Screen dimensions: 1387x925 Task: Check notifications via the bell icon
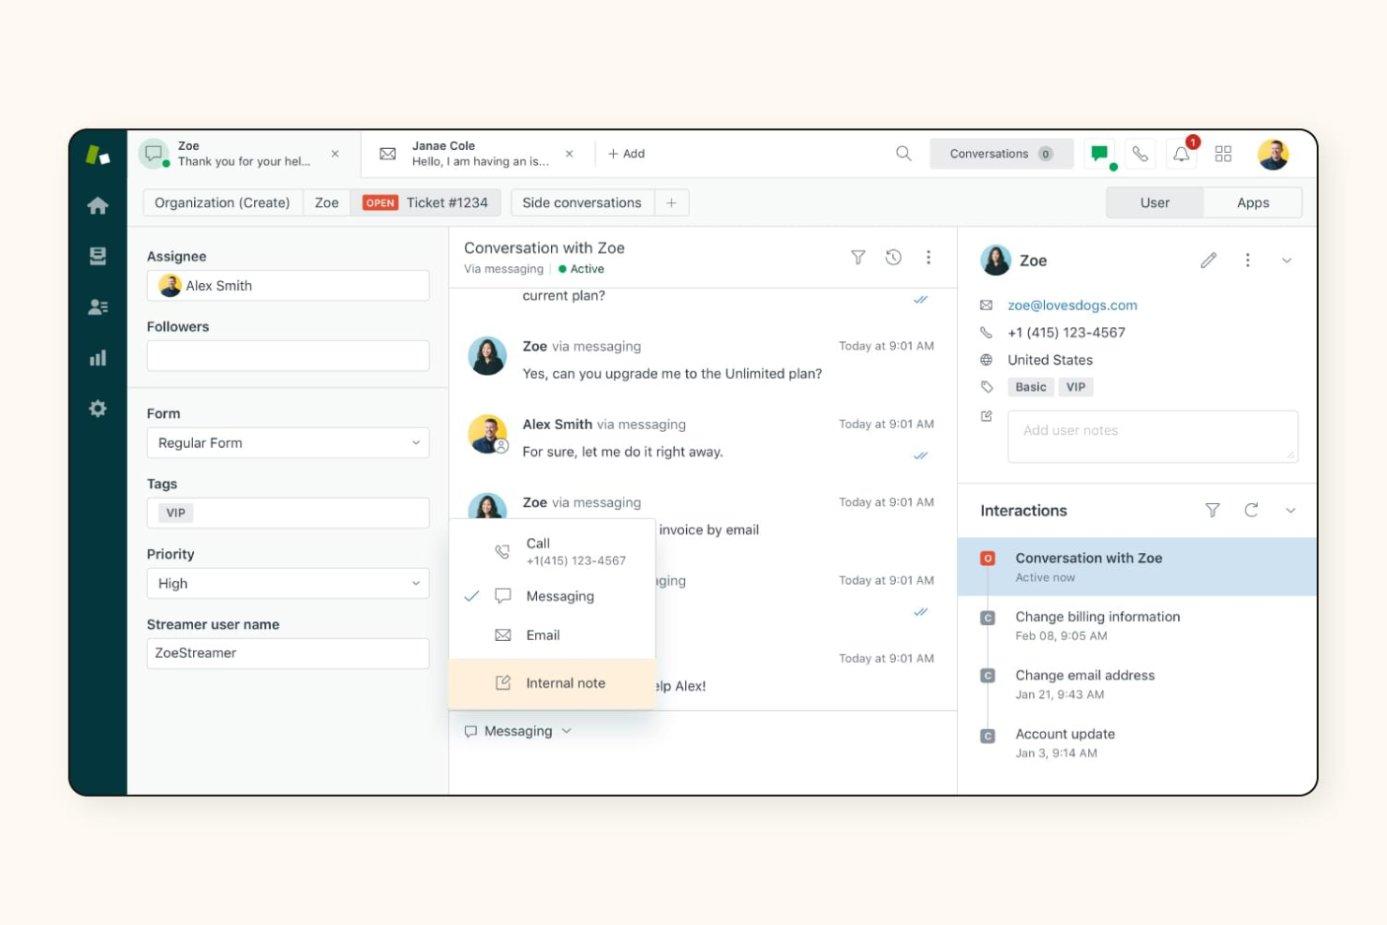coord(1180,153)
